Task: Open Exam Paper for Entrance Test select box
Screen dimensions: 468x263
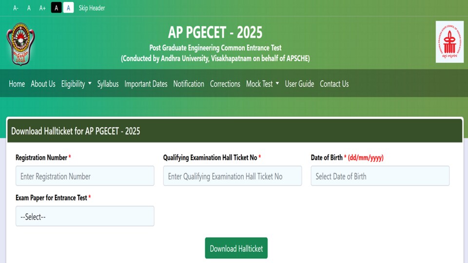Action: [x=85, y=216]
